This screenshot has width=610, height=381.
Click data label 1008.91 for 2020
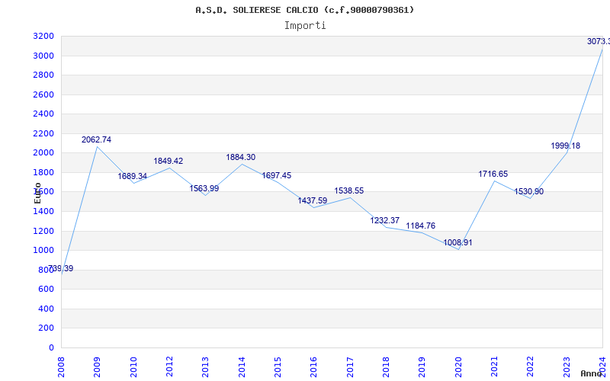click(x=458, y=242)
